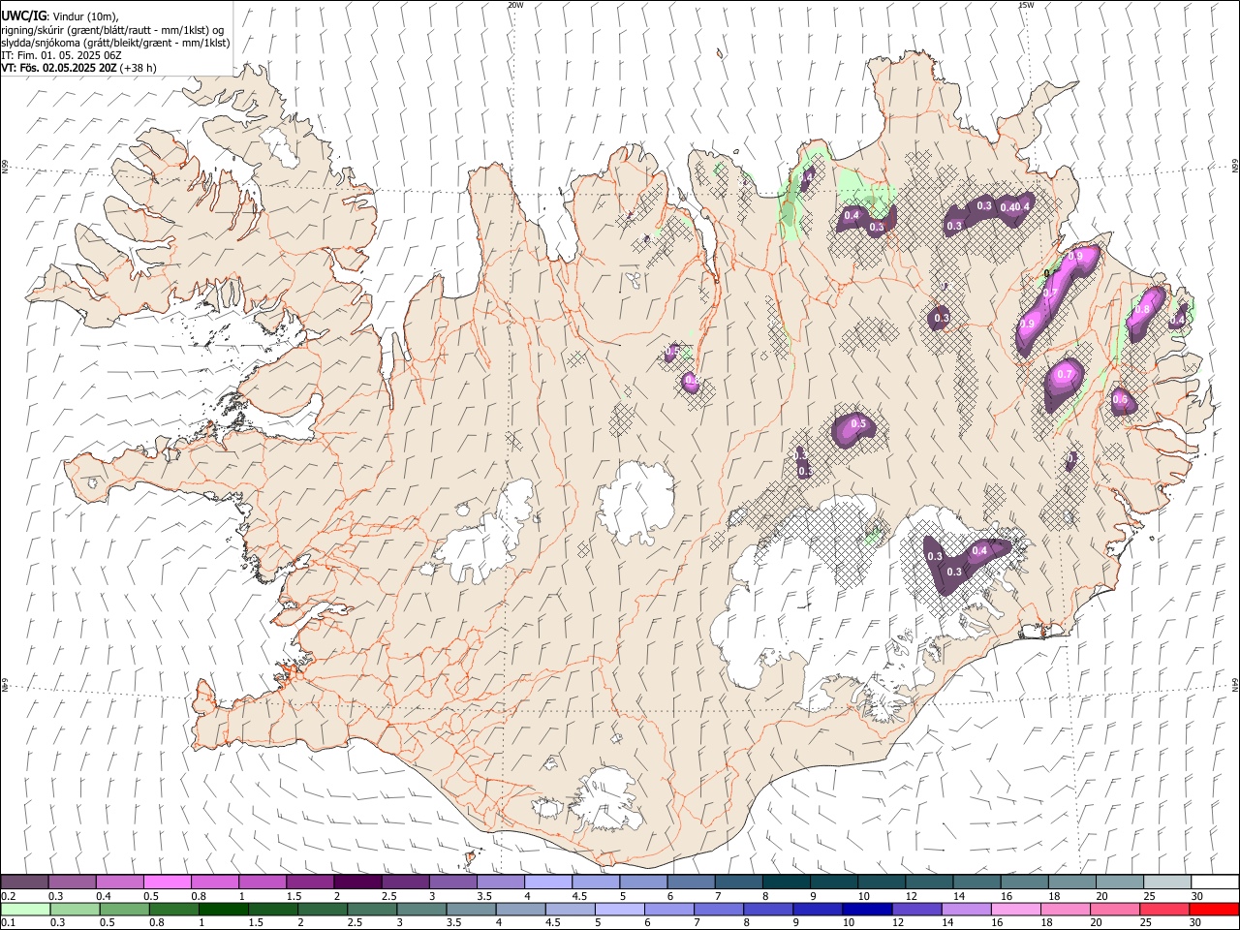Select the darkest green 1 swatch in rain scale
Screen dimensions: 1240x930
coord(223,909)
